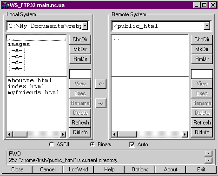Select index.html in local files

coord(26,86)
